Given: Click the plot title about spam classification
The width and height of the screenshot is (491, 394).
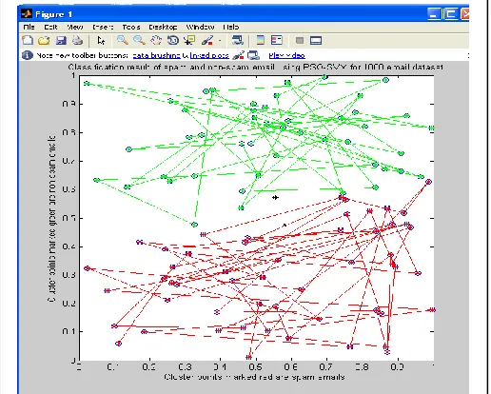Looking at the screenshot, I should (x=255, y=67).
